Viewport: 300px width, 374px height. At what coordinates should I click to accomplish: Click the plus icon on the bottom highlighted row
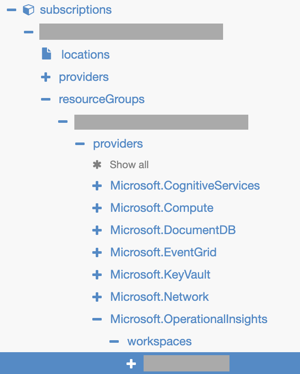(x=131, y=363)
